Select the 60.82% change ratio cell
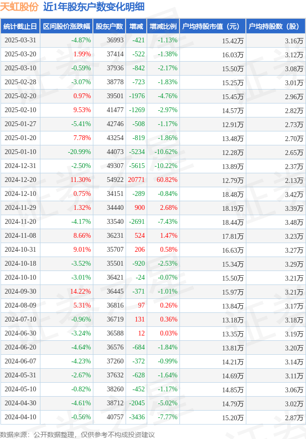 pyautogui.click(x=167, y=180)
